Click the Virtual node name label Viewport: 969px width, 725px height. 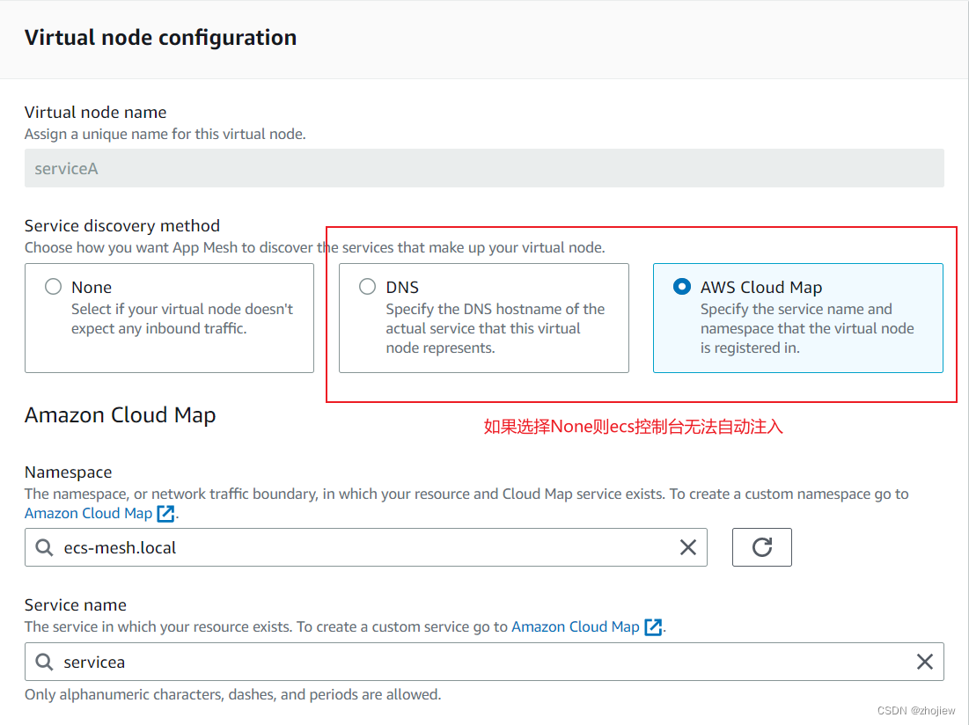tap(96, 113)
